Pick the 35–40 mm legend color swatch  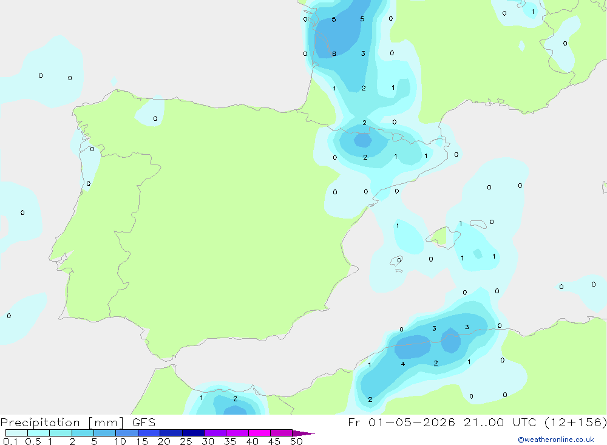point(237,433)
